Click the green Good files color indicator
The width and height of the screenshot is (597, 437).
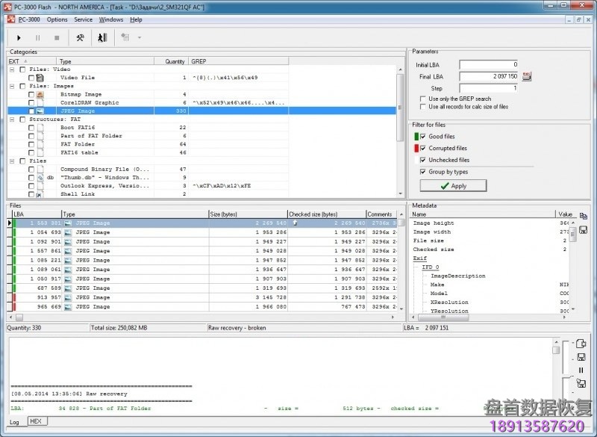point(415,137)
